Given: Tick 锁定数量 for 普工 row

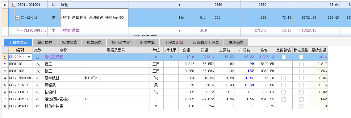Looking at the screenshot, I should click(301, 64).
